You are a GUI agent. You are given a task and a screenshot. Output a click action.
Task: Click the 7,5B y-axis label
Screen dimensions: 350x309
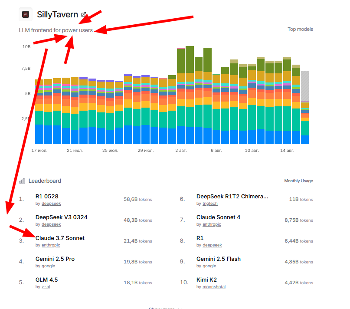click(26, 69)
